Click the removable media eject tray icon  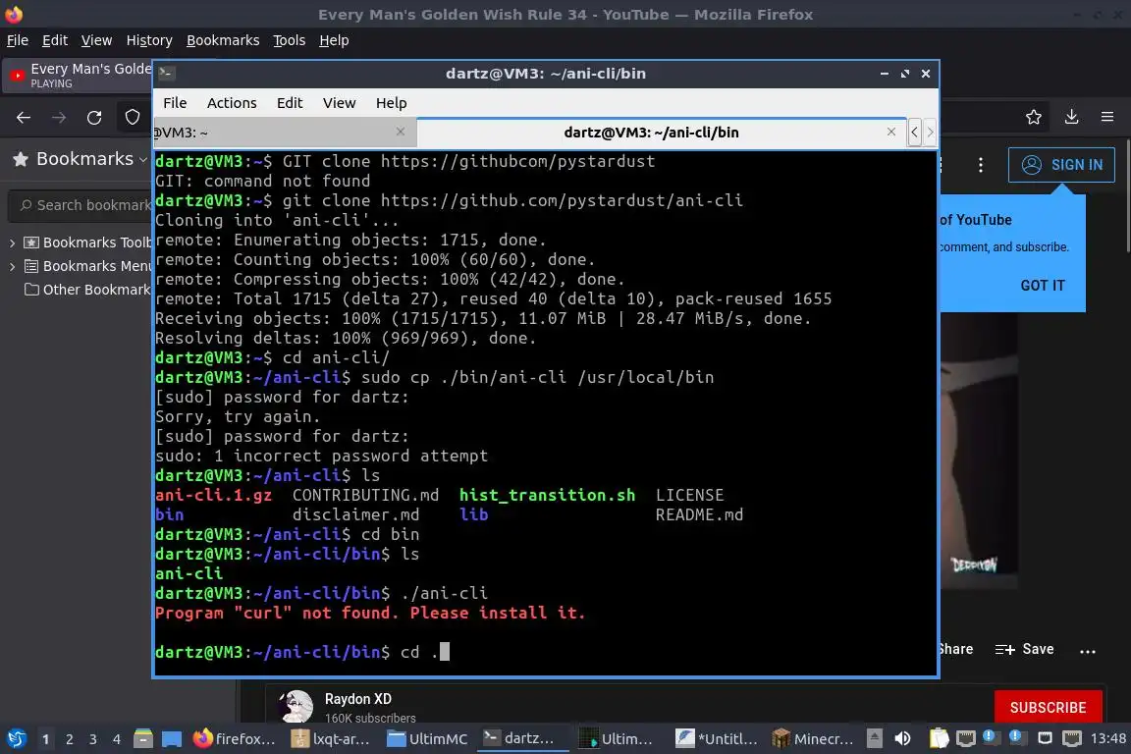[874, 738]
